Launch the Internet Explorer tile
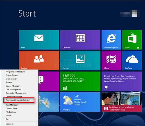 [x=111, y=40]
